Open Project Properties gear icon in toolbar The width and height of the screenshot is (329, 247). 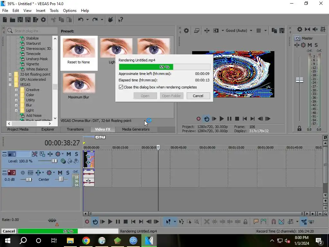pyautogui.click(x=43, y=20)
